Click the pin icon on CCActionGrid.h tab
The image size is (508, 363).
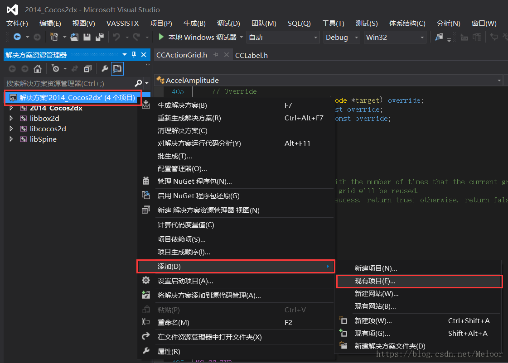point(216,55)
